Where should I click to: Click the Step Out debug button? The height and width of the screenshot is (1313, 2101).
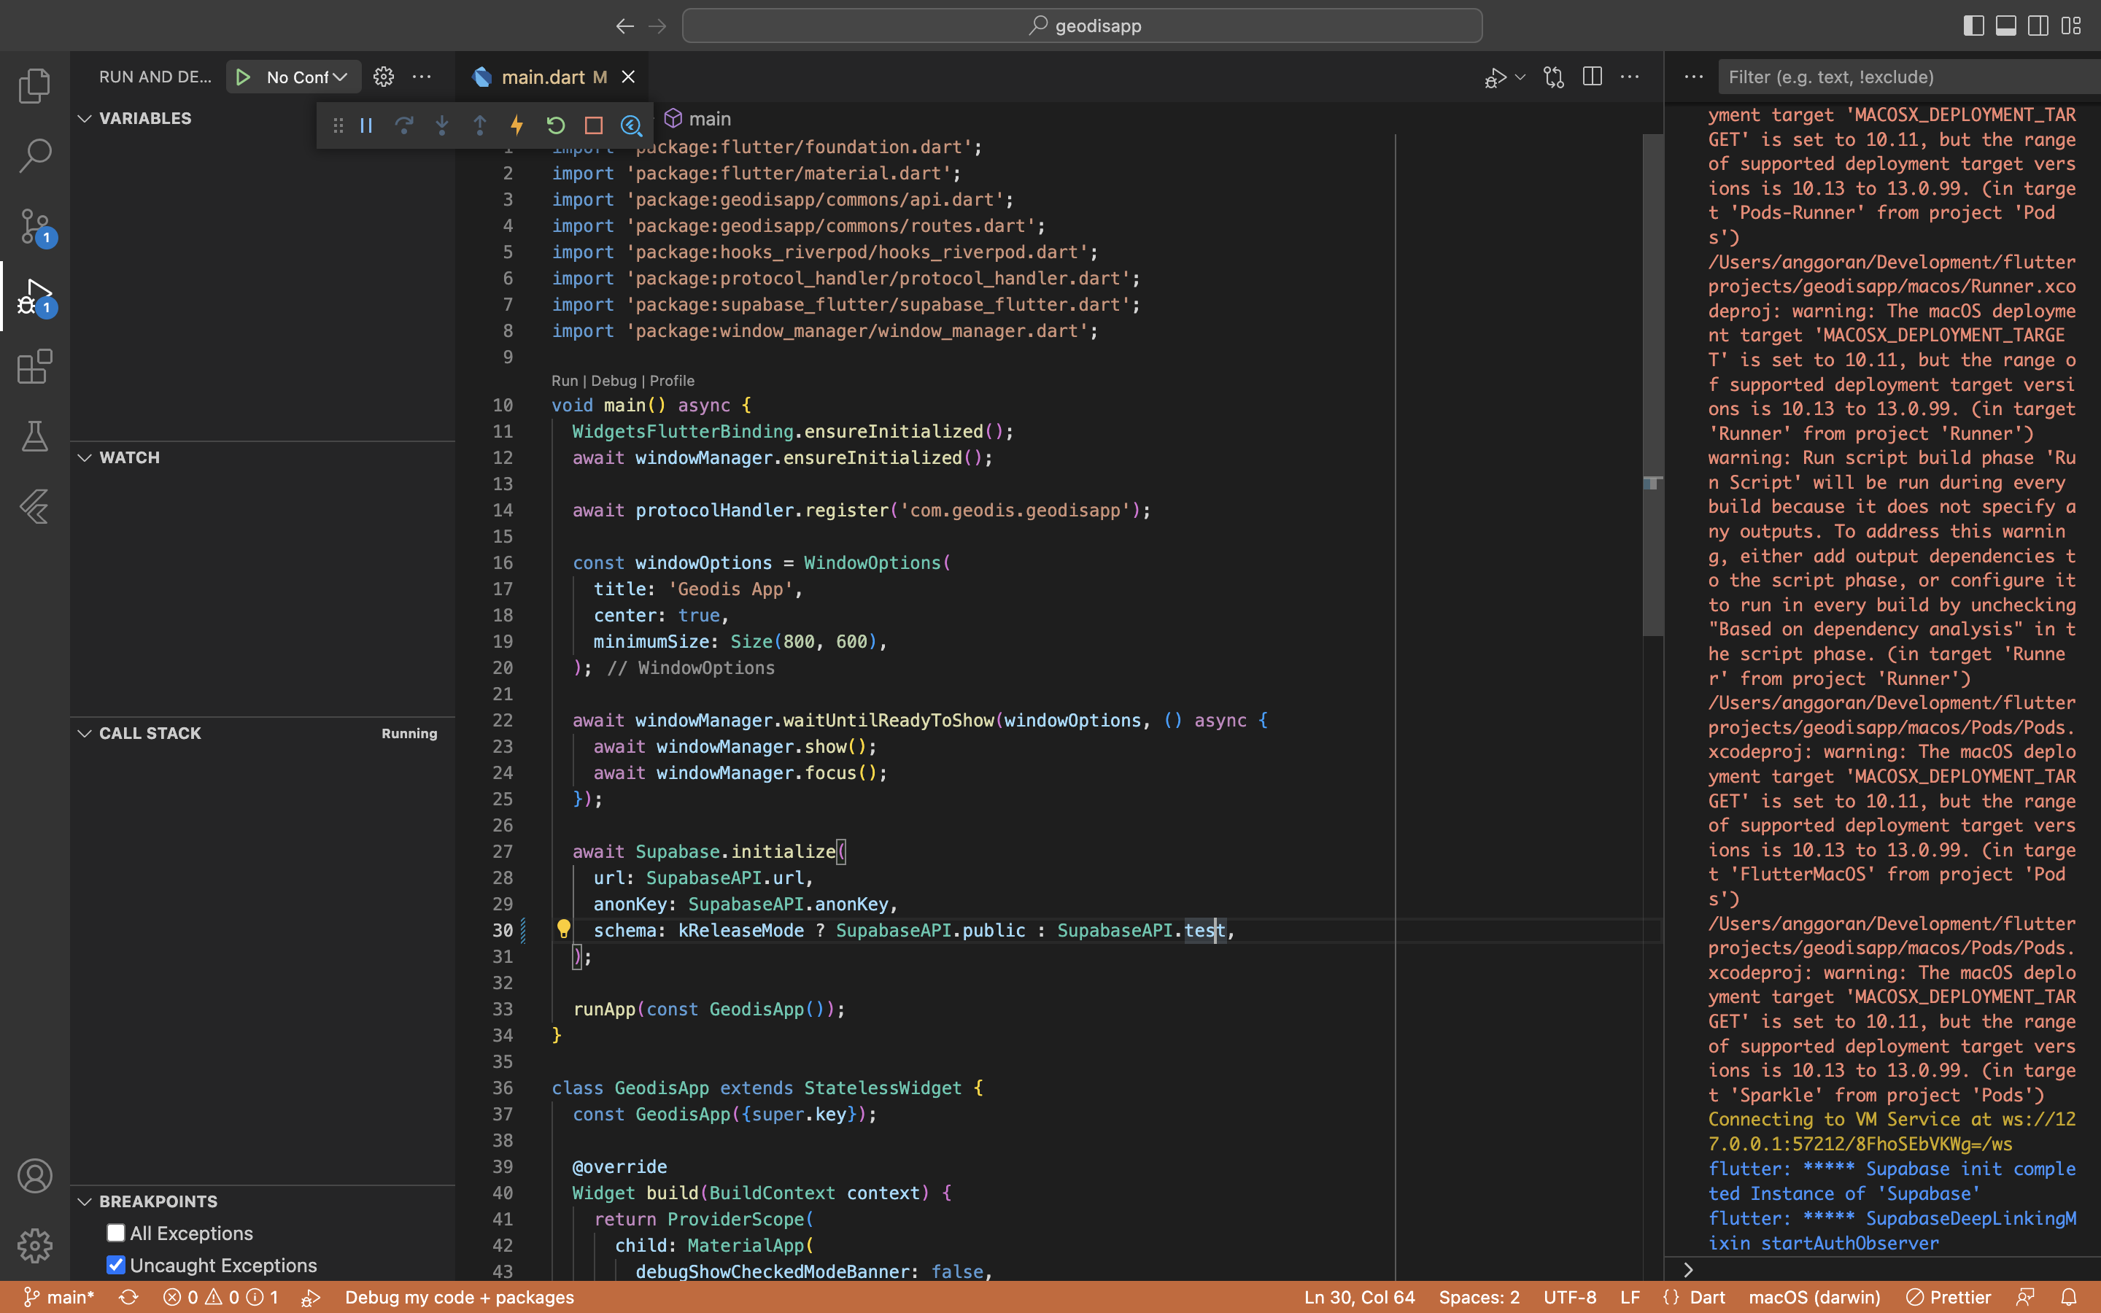pos(479,126)
